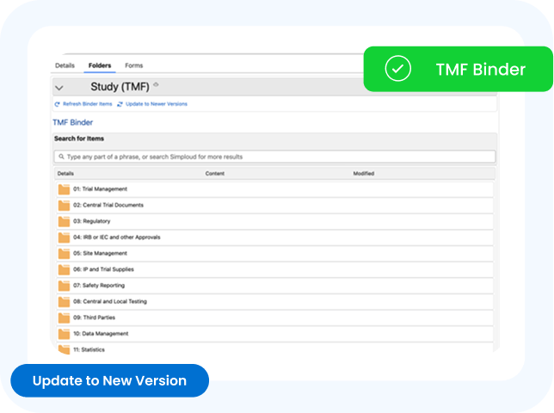The width and height of the screenshot is (554, 413).
Task: Open the 05: Site Management folder icon
Action: point(64,254)
